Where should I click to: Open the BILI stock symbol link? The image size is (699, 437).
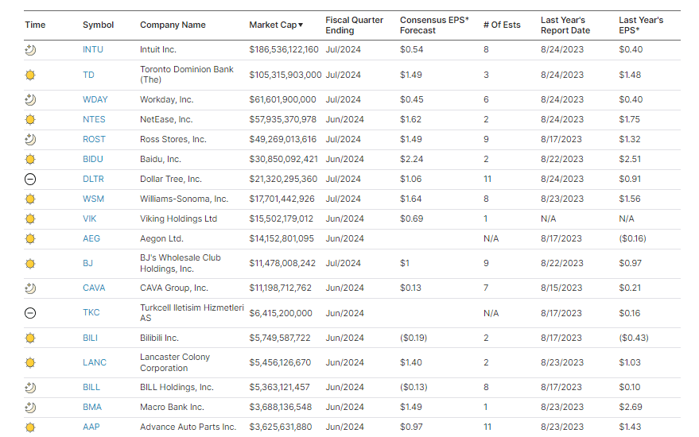pyautogui.click(x=91, y=338)
